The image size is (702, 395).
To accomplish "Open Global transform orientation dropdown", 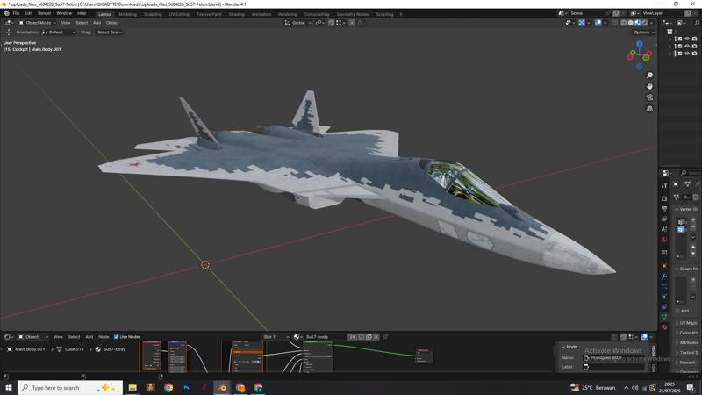I will pyautogui.click(x=297, y=23).
